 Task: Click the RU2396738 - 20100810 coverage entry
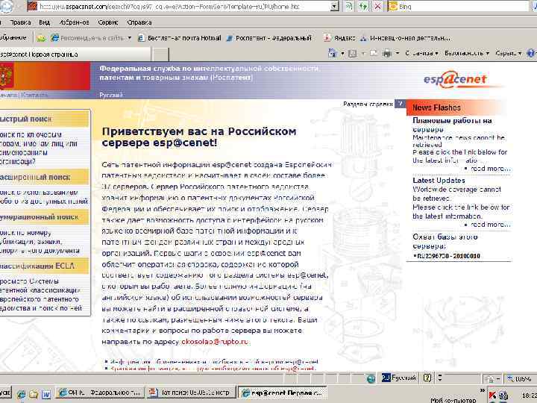pos(448,256)
